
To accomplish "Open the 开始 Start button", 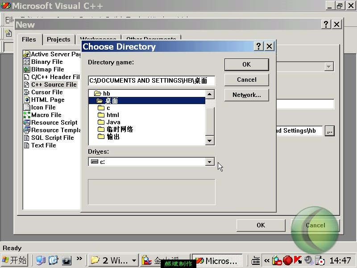I will click(x=15, y=260).
